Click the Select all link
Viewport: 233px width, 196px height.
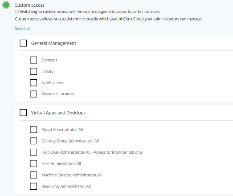pos(23,28)
